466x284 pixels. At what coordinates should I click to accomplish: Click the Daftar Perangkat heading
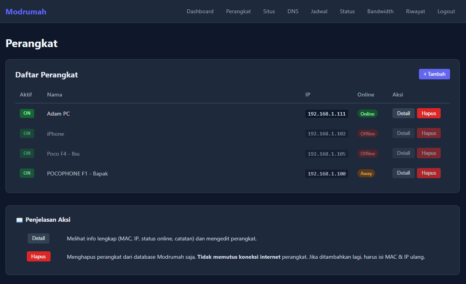[46, 75]
